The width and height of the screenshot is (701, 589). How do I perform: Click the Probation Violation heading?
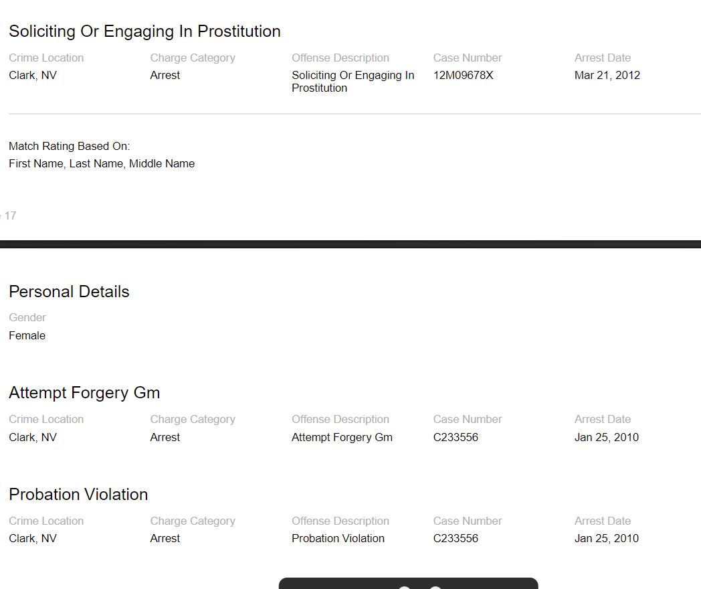pos(78,495)
